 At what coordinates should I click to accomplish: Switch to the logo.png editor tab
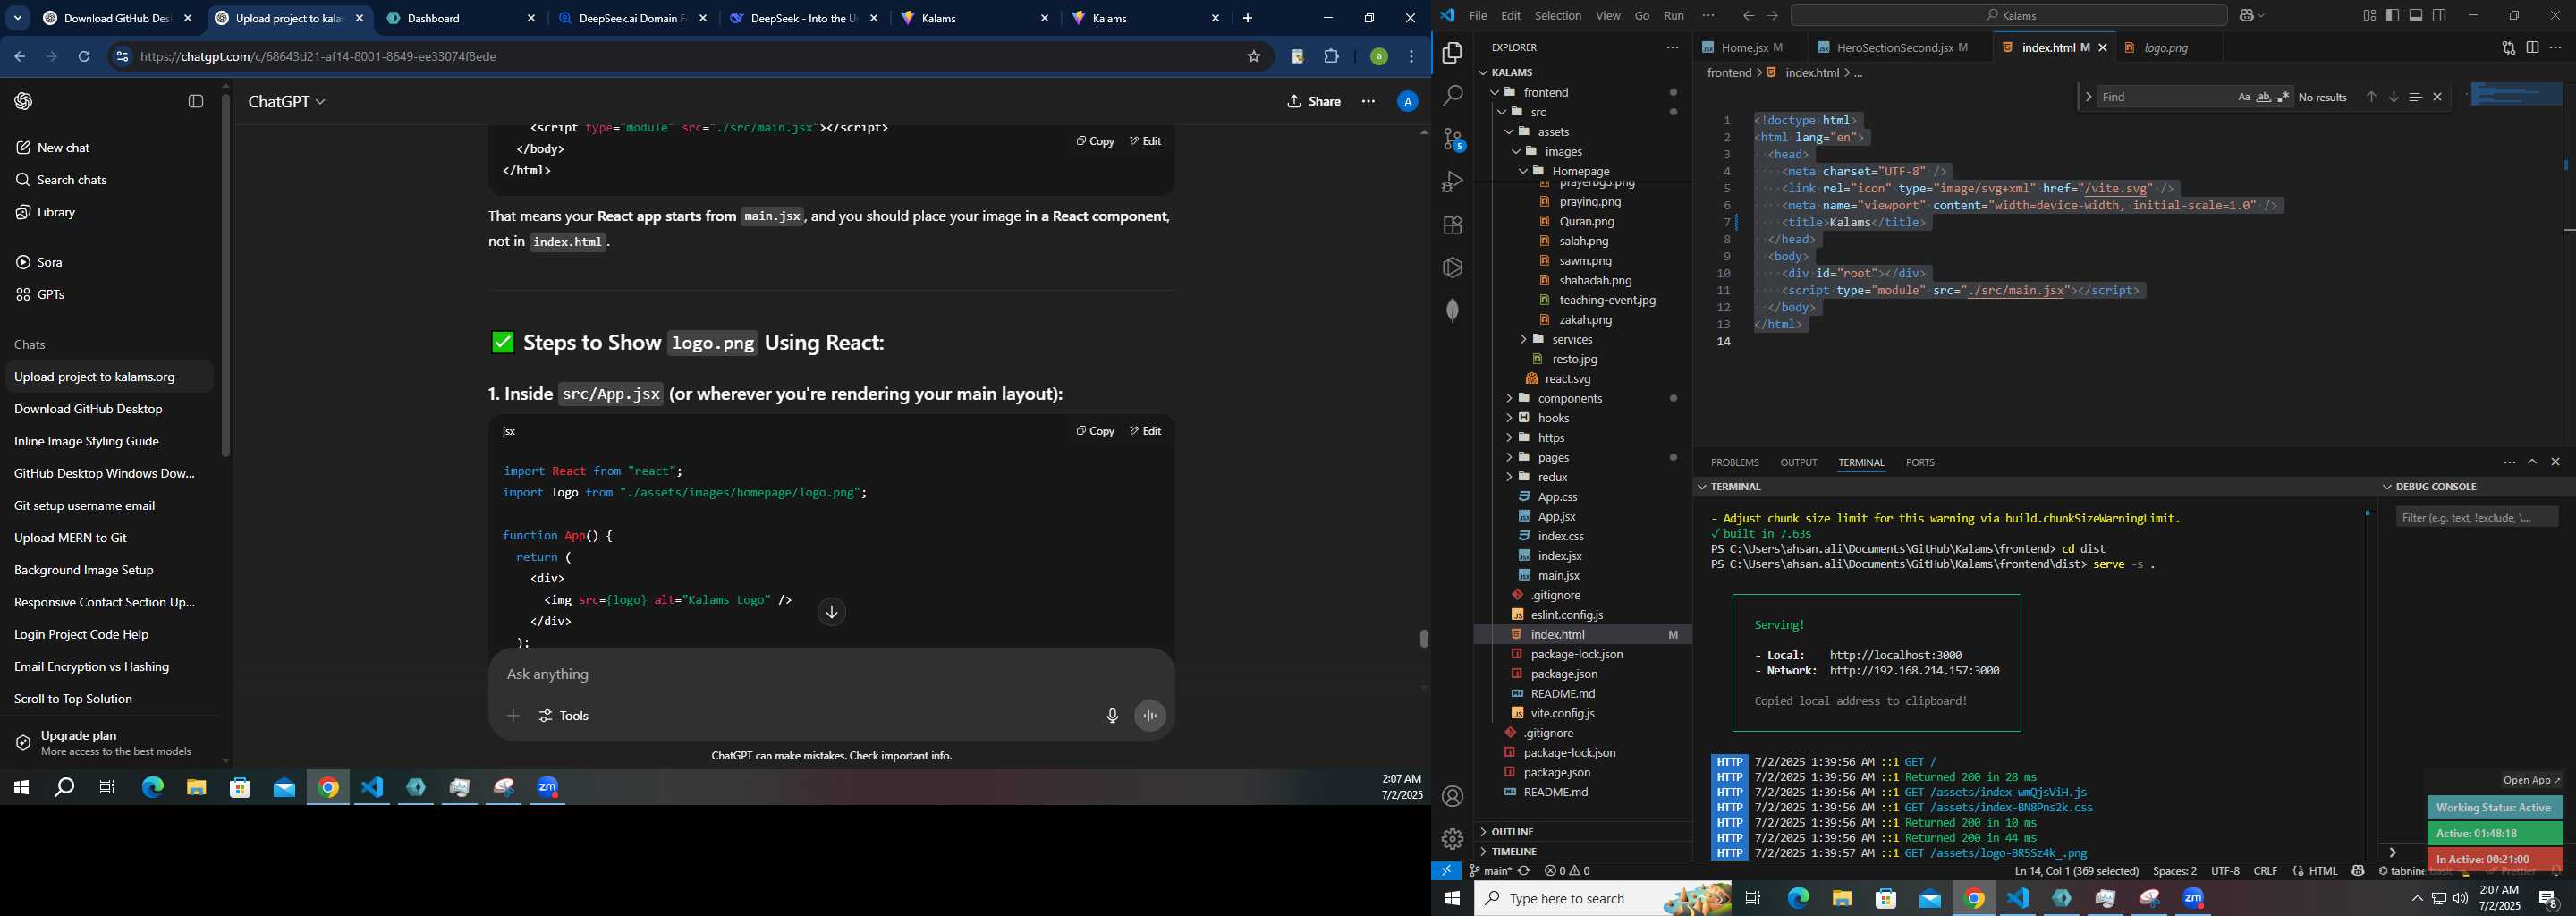(2165, 47)
